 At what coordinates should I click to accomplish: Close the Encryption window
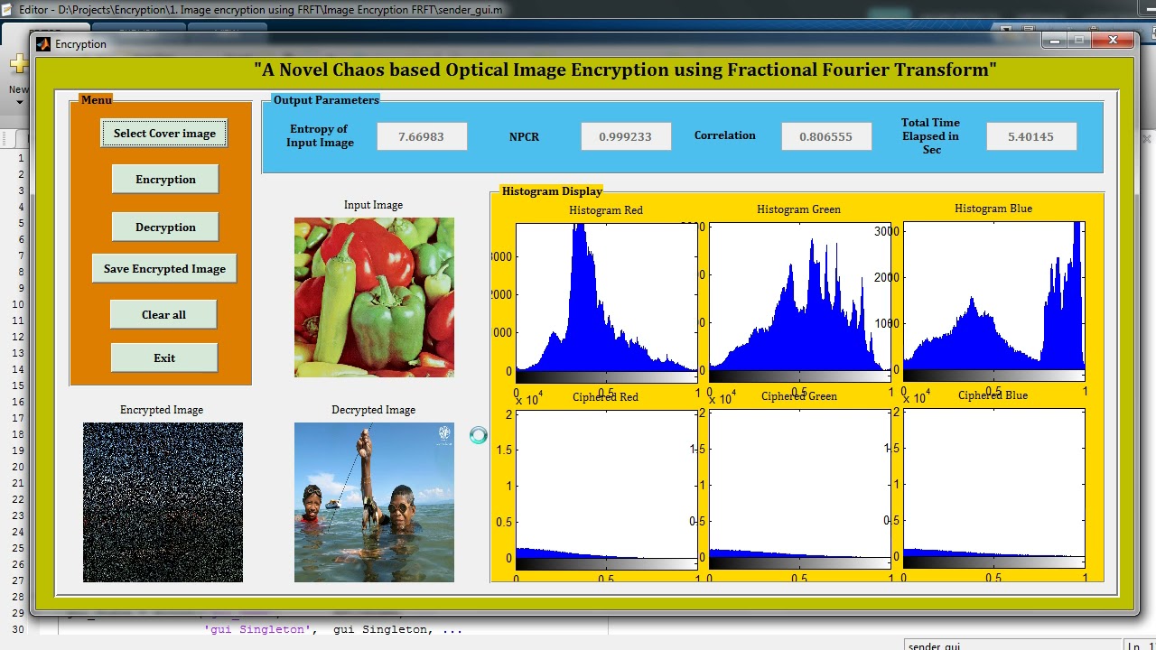1113,41
